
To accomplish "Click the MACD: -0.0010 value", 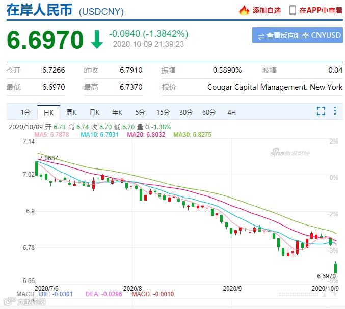I will coord(153,294).
